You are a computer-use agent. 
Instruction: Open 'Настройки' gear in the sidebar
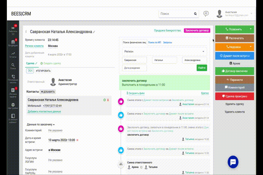[x=13, y=106]
